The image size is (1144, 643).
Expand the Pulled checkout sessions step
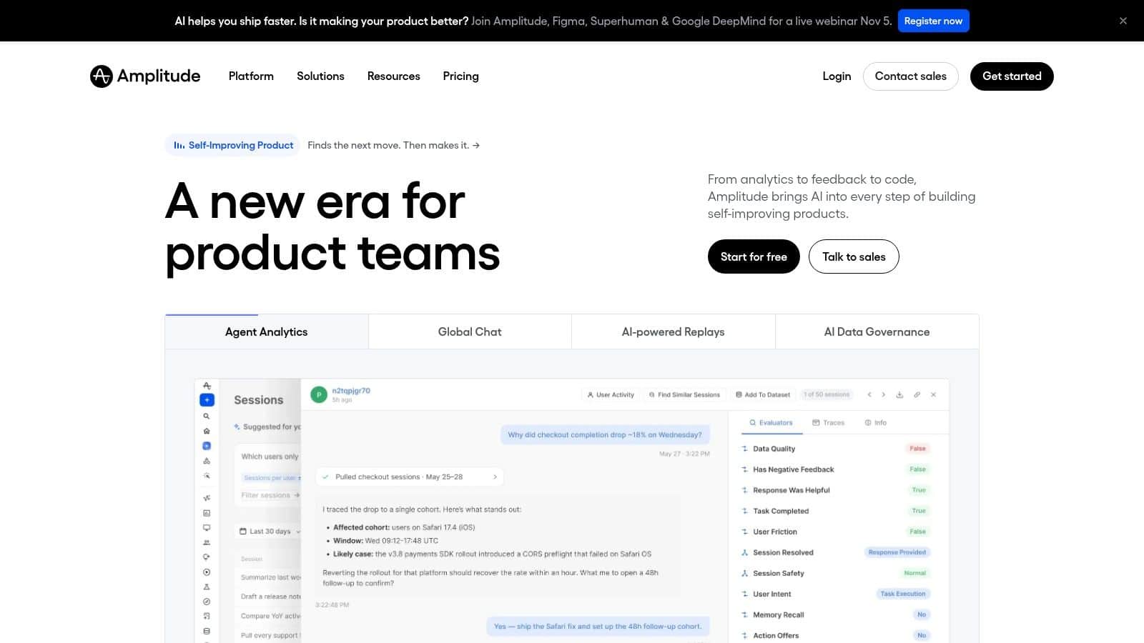tap(410, 477)
